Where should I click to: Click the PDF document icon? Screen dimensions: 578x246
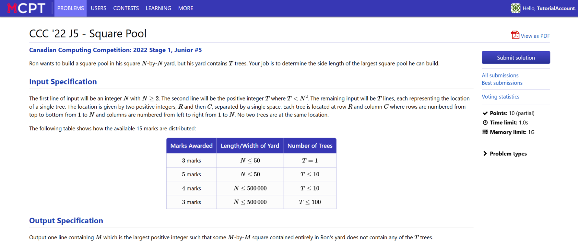[x=515, y=35]
